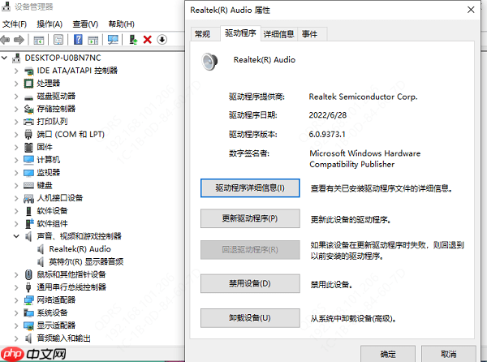Viewport: 487px width, 362px height.
Task: Click the show/hide console tree toolbar icon
Action: click(39, 40)
